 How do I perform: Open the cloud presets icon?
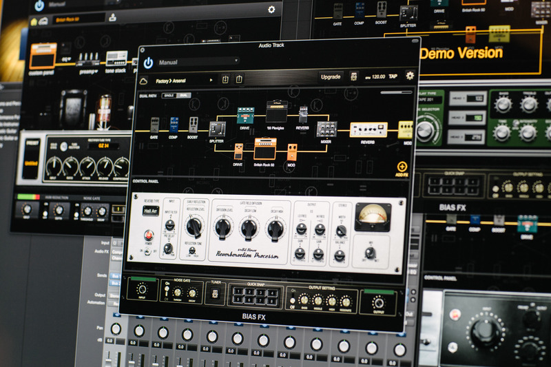pos(143,81)
